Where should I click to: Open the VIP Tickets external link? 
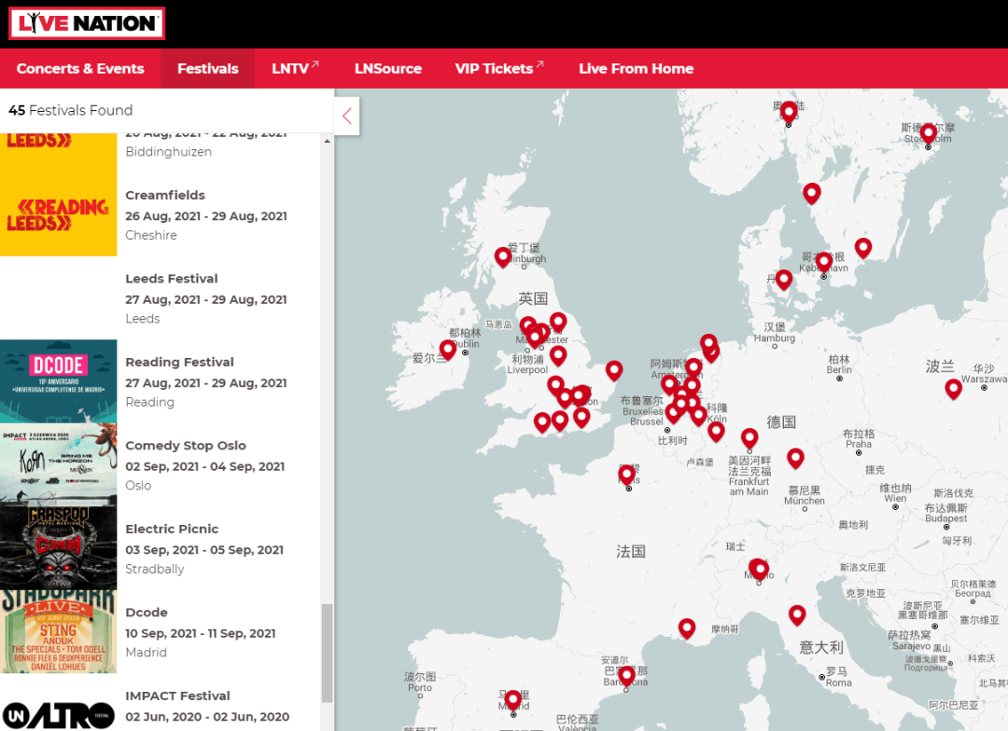[x=499, y=68]
